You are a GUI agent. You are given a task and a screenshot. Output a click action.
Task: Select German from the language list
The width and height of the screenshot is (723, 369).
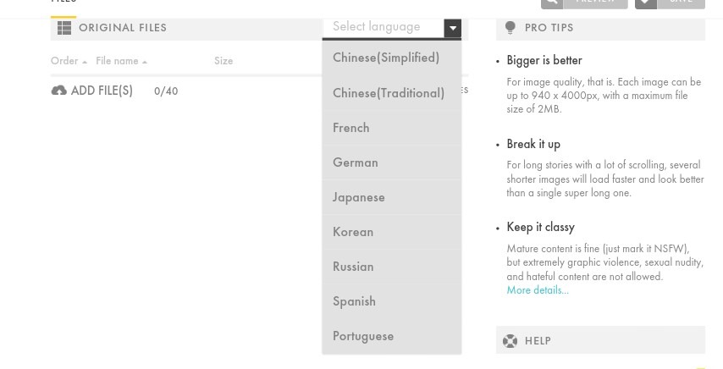pos(356,162)
